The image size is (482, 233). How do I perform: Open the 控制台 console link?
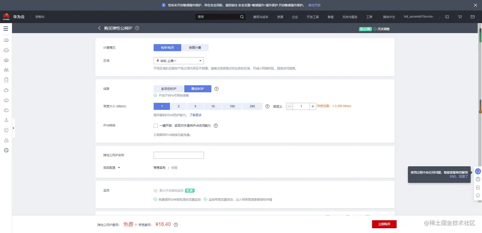(x=40, y=17)
